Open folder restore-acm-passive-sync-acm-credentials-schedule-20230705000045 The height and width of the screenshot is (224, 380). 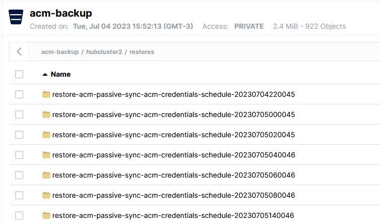click(173, 115)
